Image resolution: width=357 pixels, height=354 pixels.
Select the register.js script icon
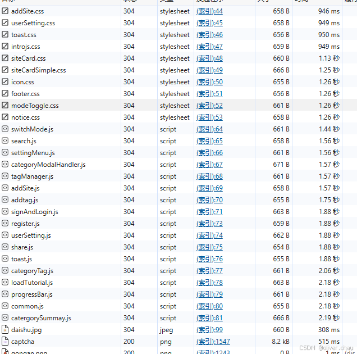[5, 224]
